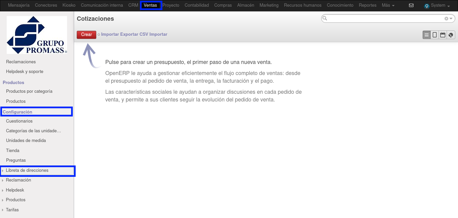Switch to calendar view
This screenshot has width=458, height=218.
click(443, 35)
